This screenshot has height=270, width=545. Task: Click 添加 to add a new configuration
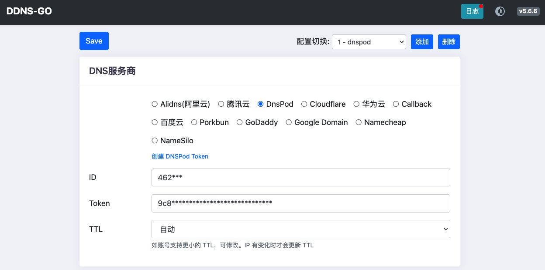pyautogui.click(x=422, y=41)
